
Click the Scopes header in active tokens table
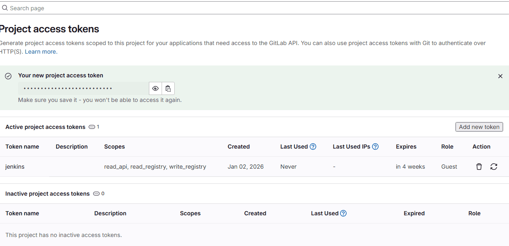(114, 147)
